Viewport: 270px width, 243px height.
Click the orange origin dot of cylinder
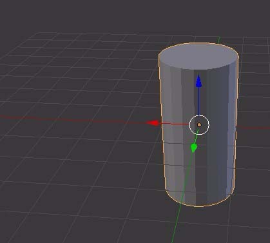click(x=199, y=124)
